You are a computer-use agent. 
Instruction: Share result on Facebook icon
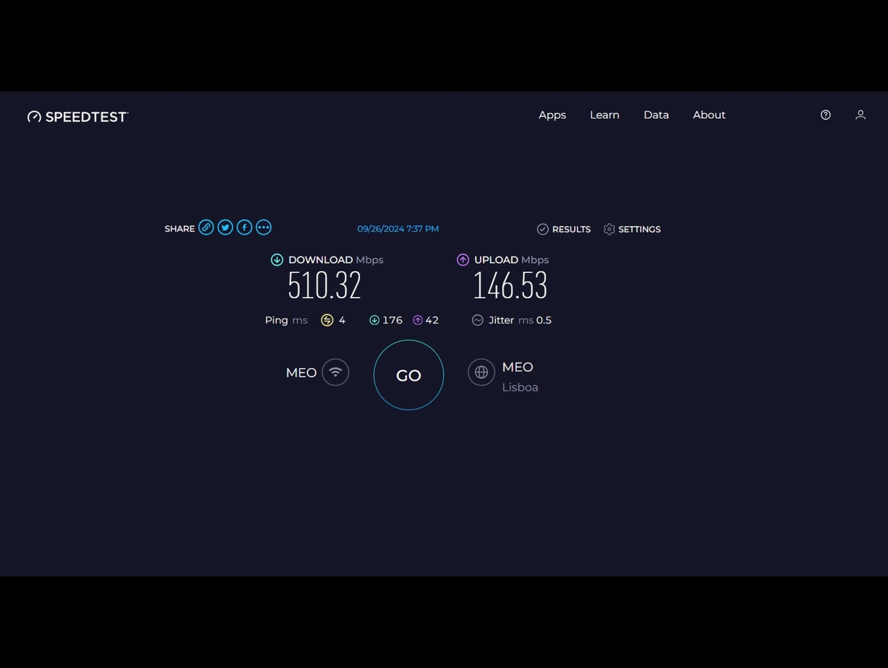coord(244,228)
